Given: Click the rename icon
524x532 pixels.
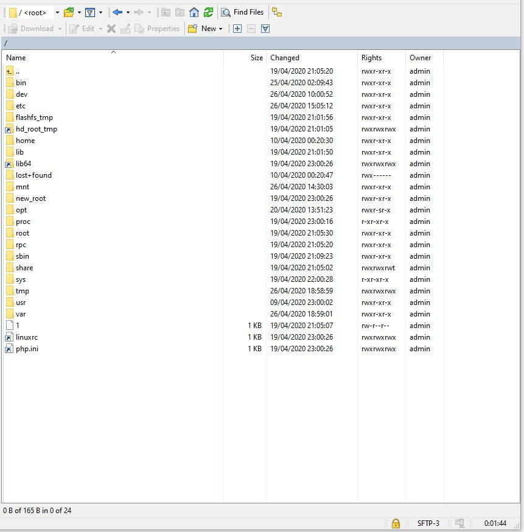Looking at the screenshot, I should [125, 29].
